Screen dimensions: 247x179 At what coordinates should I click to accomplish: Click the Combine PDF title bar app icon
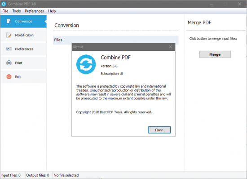[x=4, y=4]
